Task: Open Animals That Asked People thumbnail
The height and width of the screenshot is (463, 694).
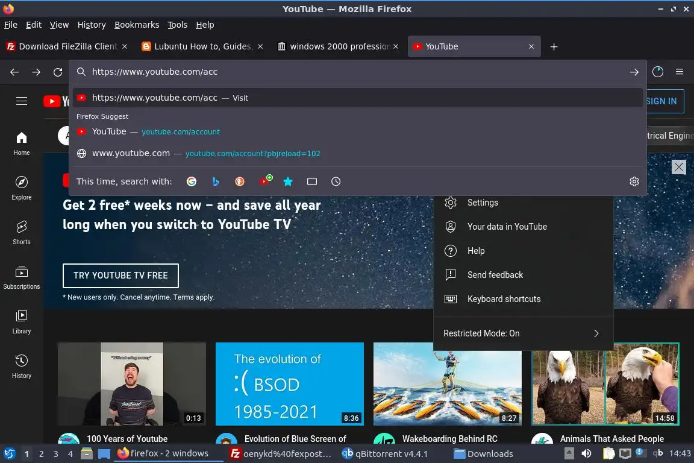Action: point(605,383)
